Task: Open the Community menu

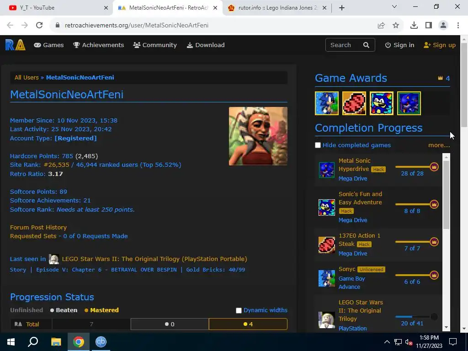Action: (155, 45)
